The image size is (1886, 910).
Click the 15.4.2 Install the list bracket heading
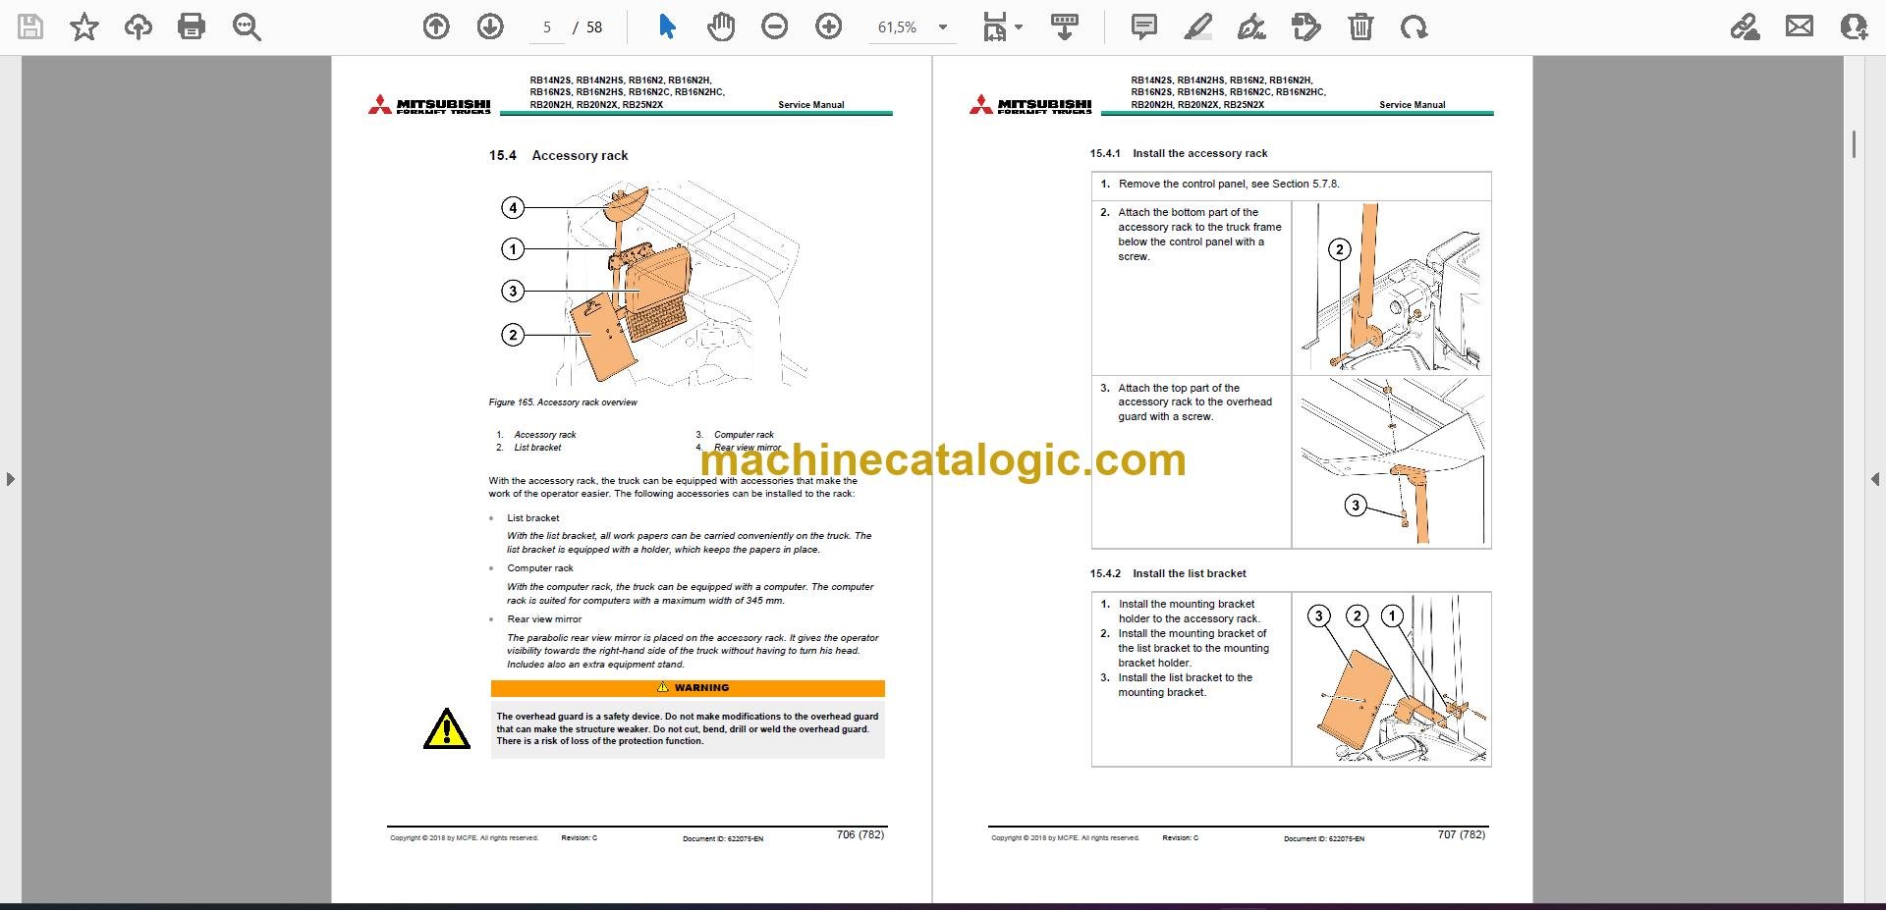pos(1167,573)
